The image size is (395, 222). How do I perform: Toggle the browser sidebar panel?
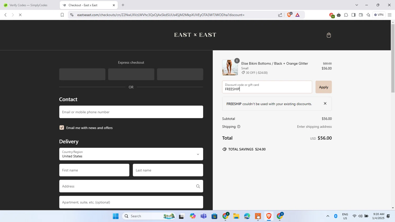(x=353, y=15)
